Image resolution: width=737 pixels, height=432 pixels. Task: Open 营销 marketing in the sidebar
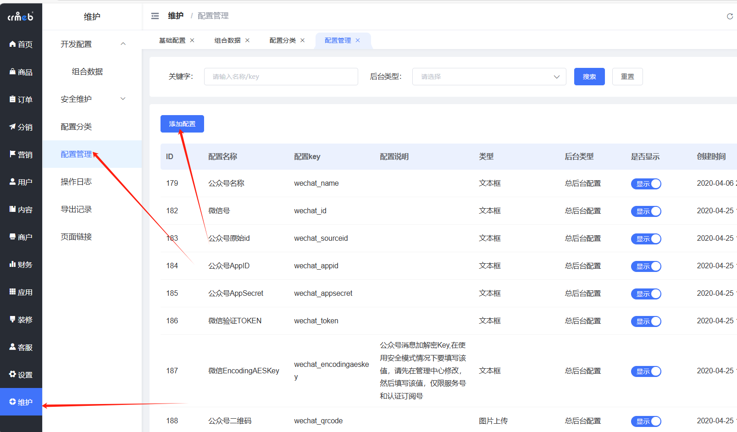click(21, 155)
